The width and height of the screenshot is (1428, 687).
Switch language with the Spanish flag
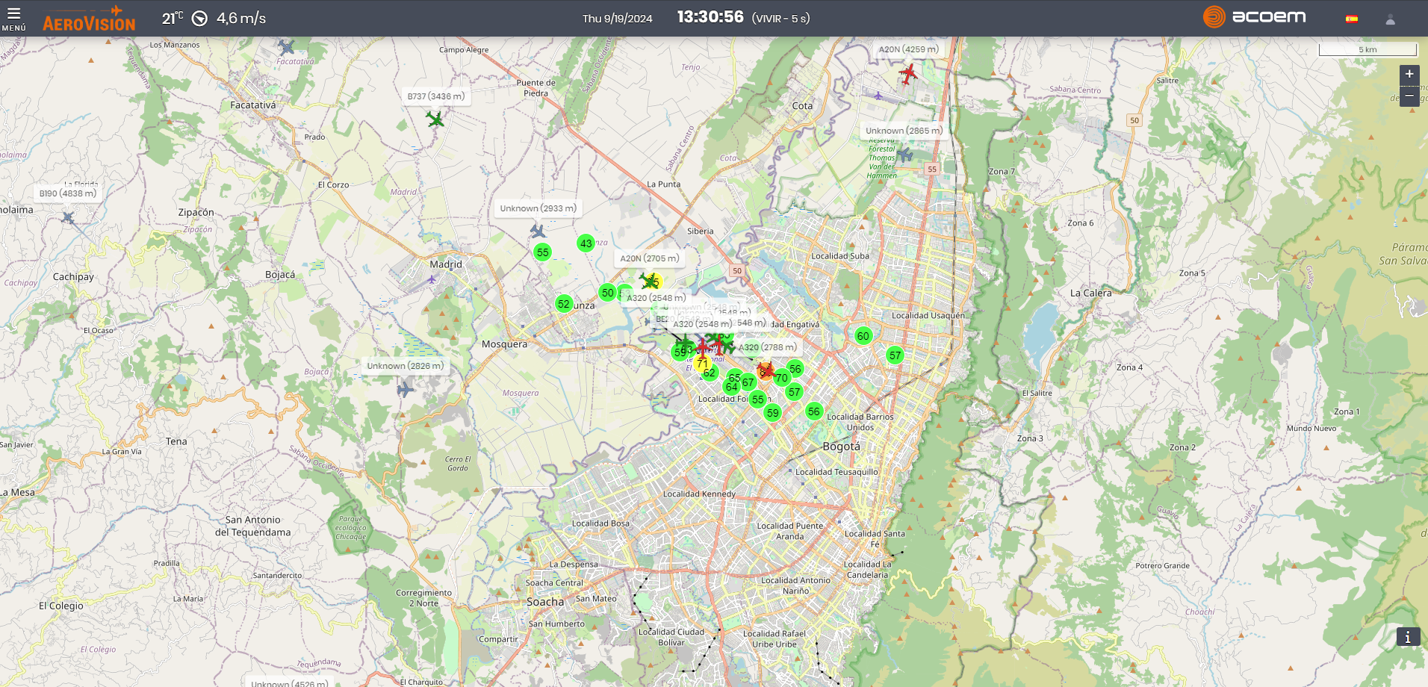point(1351,19)
